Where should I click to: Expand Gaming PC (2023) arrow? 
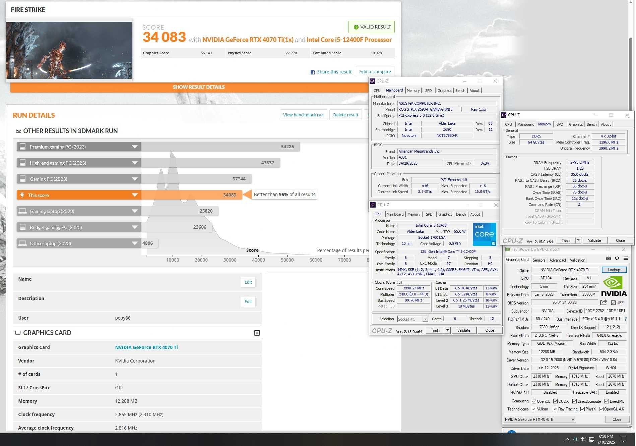[x=135, y=179]
